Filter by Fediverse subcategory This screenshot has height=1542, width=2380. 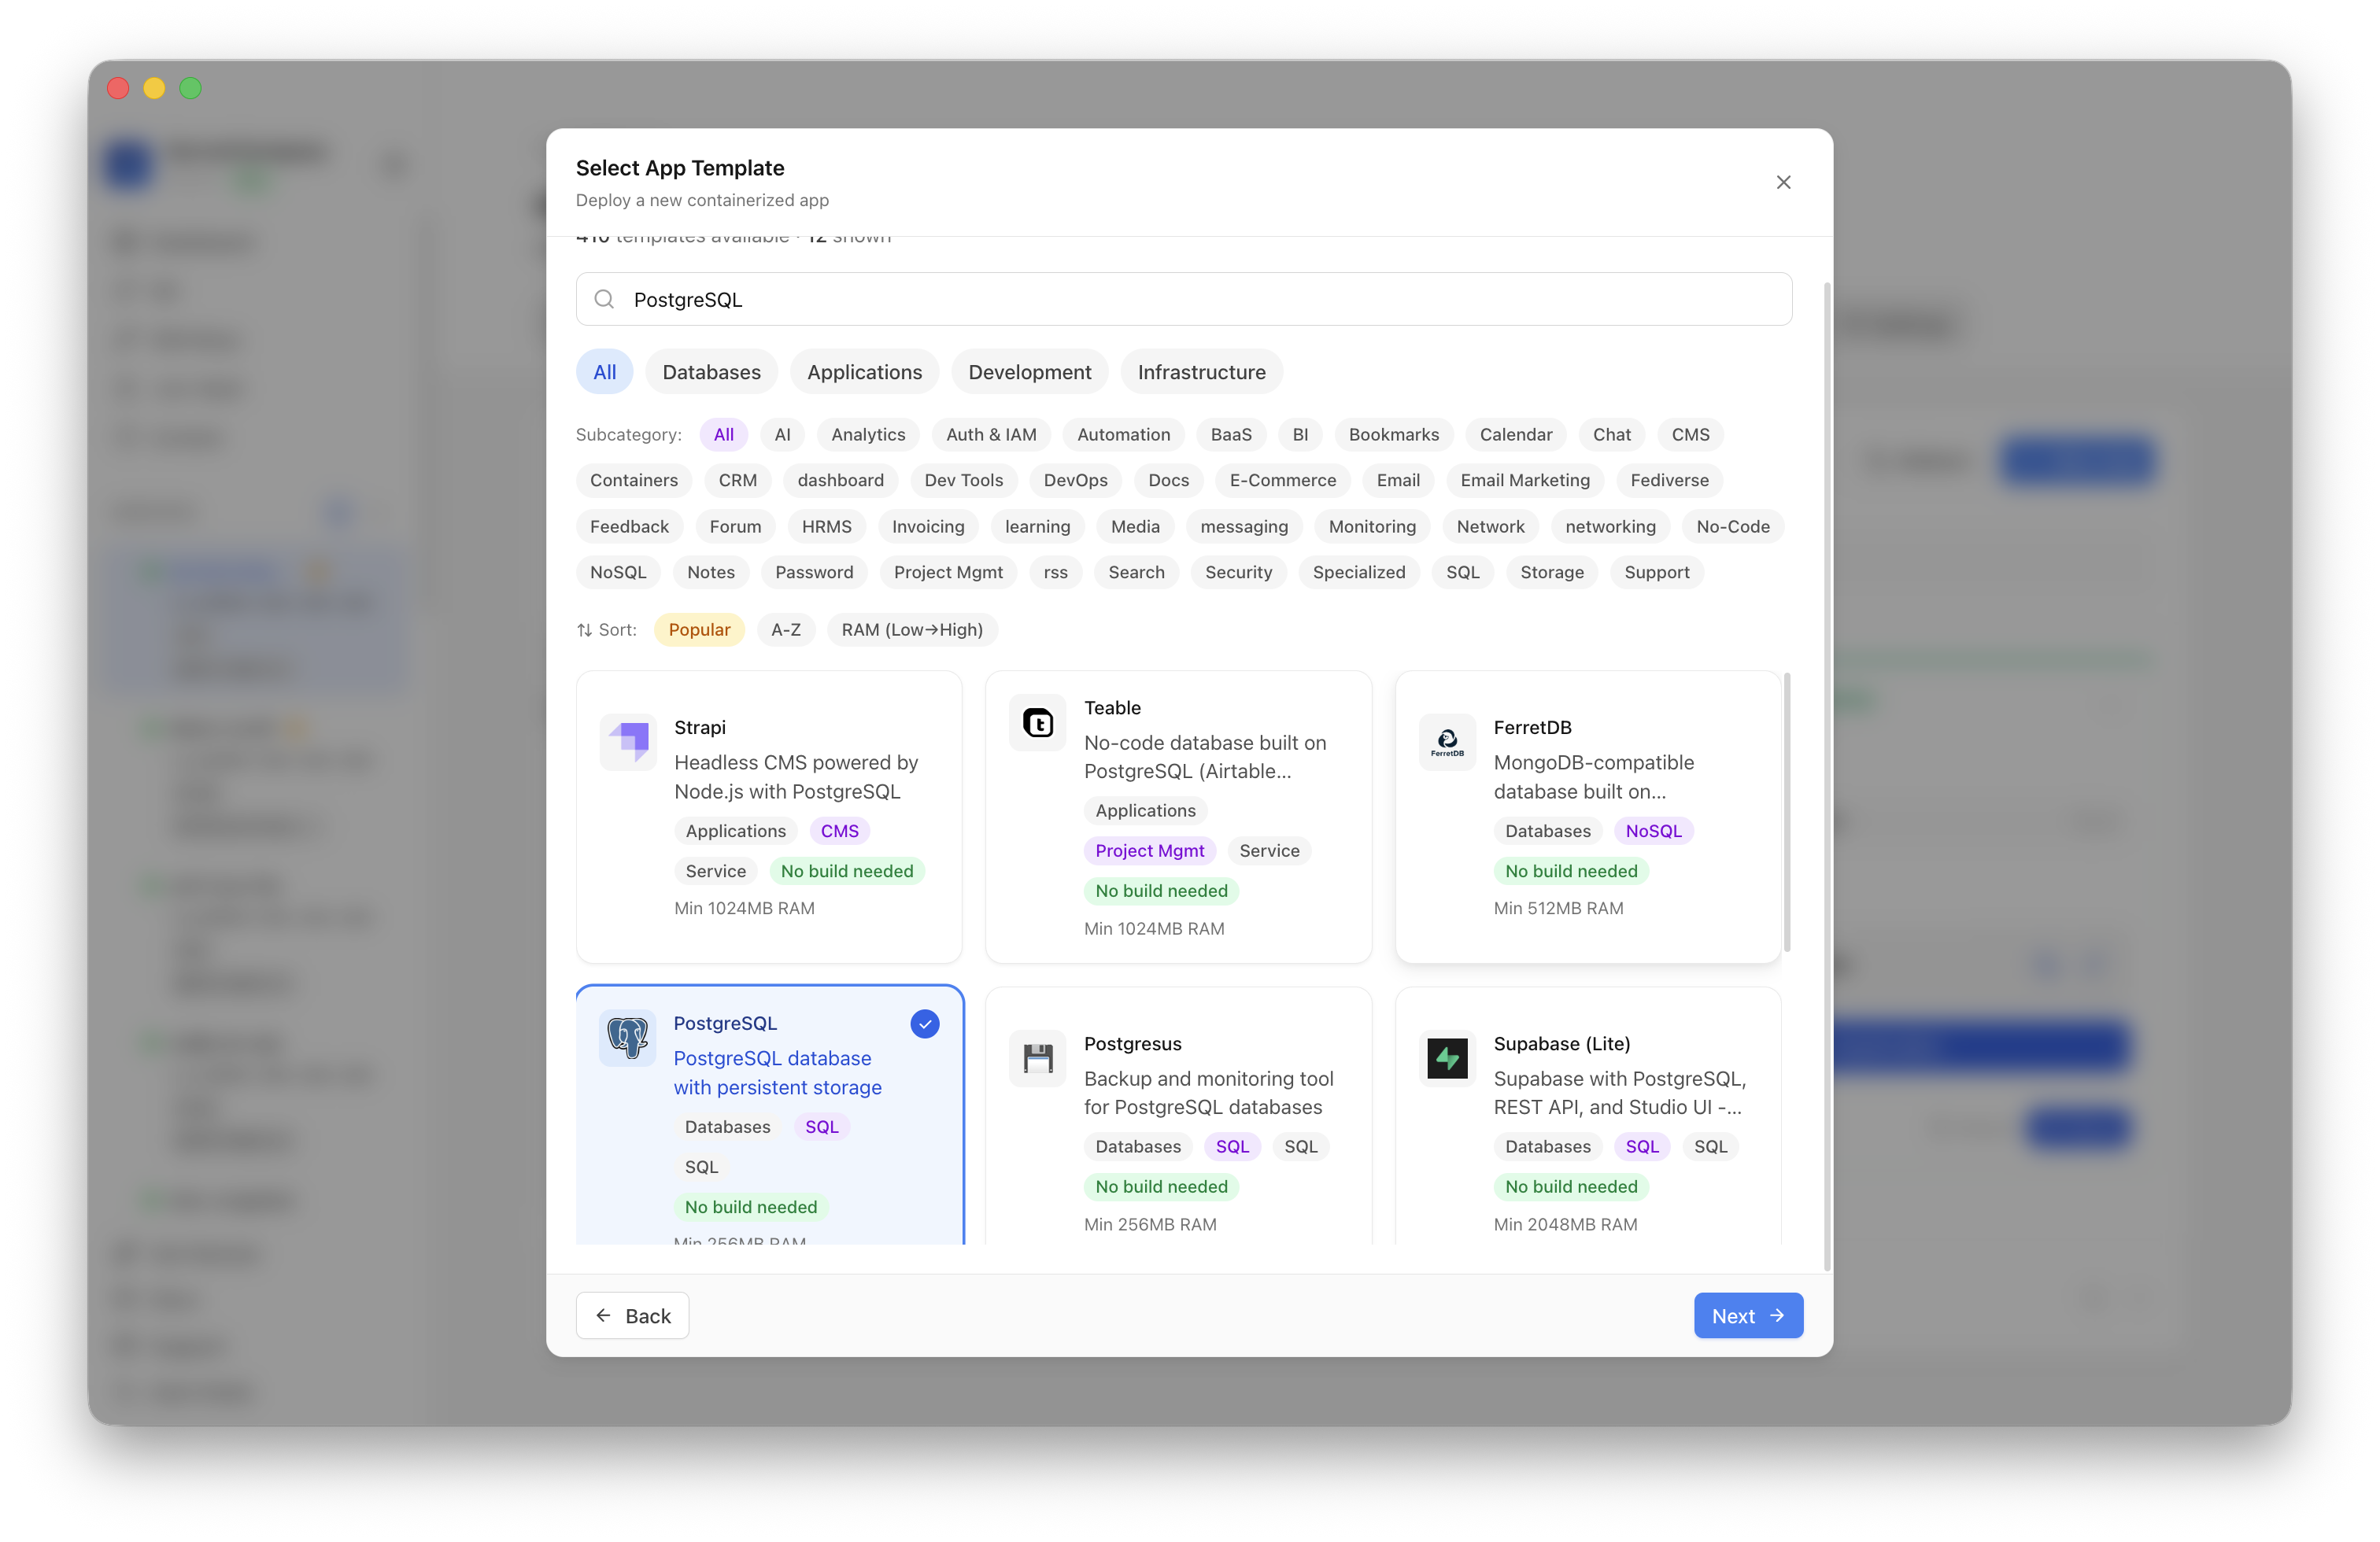(x=1669, y=481)
